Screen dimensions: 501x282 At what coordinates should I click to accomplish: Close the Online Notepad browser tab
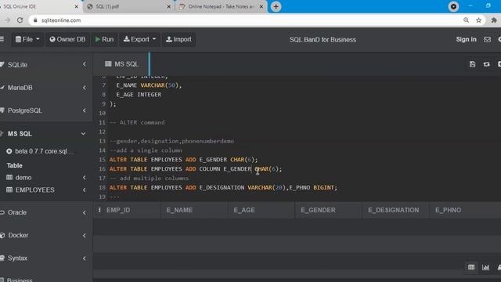(261, 6)
